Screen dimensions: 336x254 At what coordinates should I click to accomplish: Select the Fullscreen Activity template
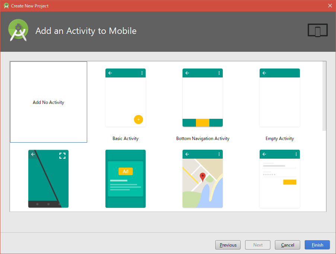(x=48, y=179)
